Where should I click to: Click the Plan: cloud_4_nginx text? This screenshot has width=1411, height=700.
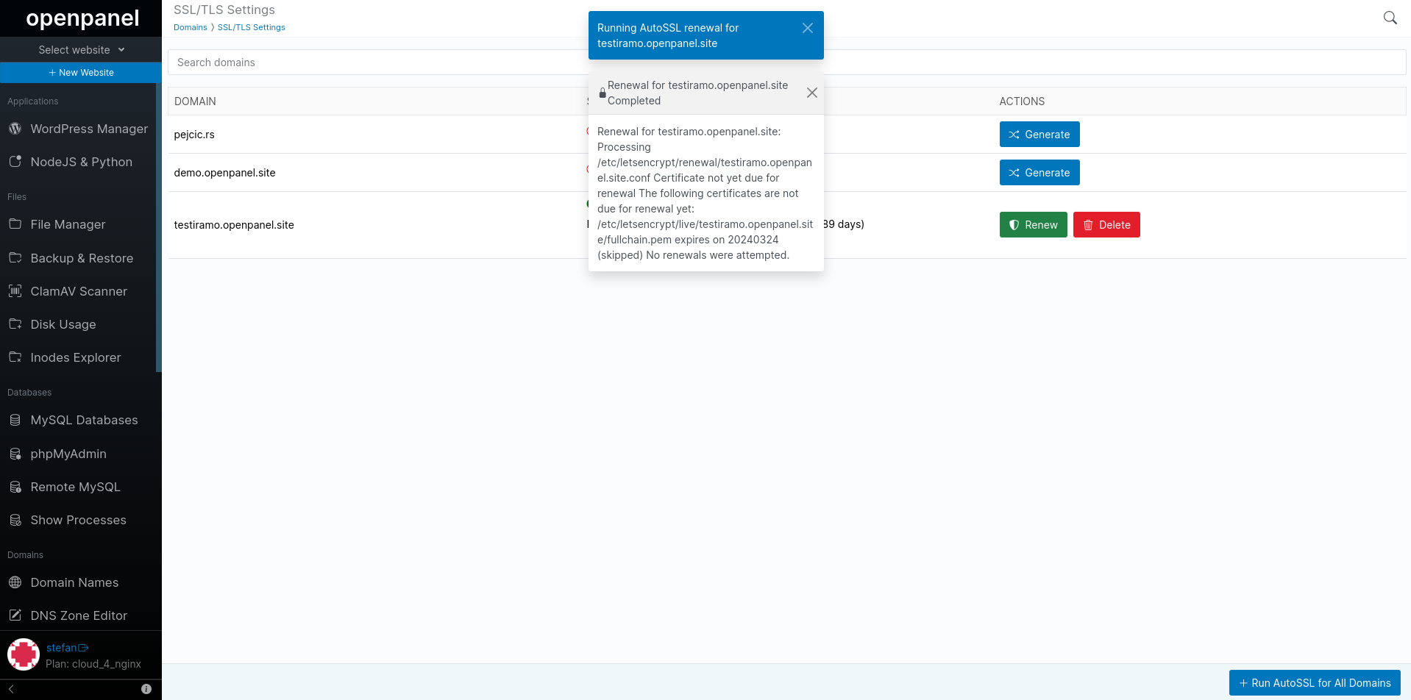tap(93, 664)
